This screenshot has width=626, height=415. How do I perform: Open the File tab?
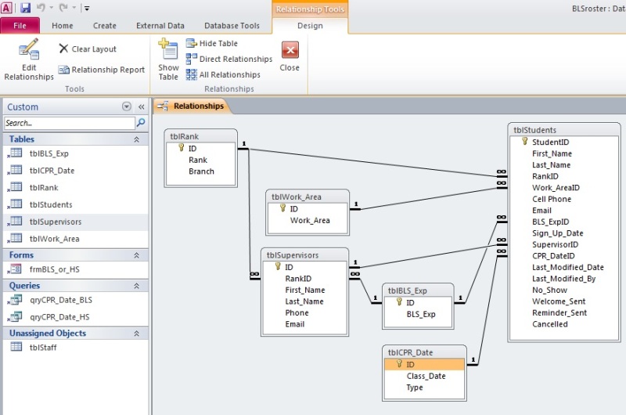pos(20,26)
